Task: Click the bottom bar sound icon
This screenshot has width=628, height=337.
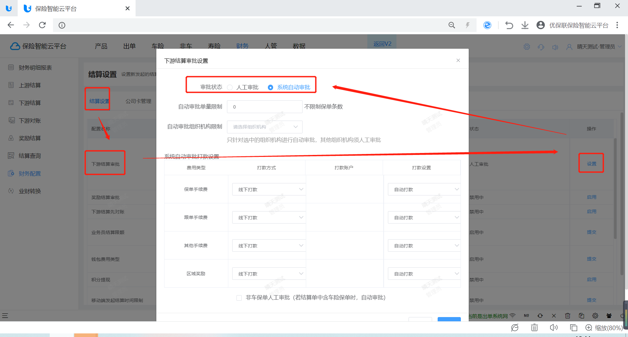Action: coord(554,328)
